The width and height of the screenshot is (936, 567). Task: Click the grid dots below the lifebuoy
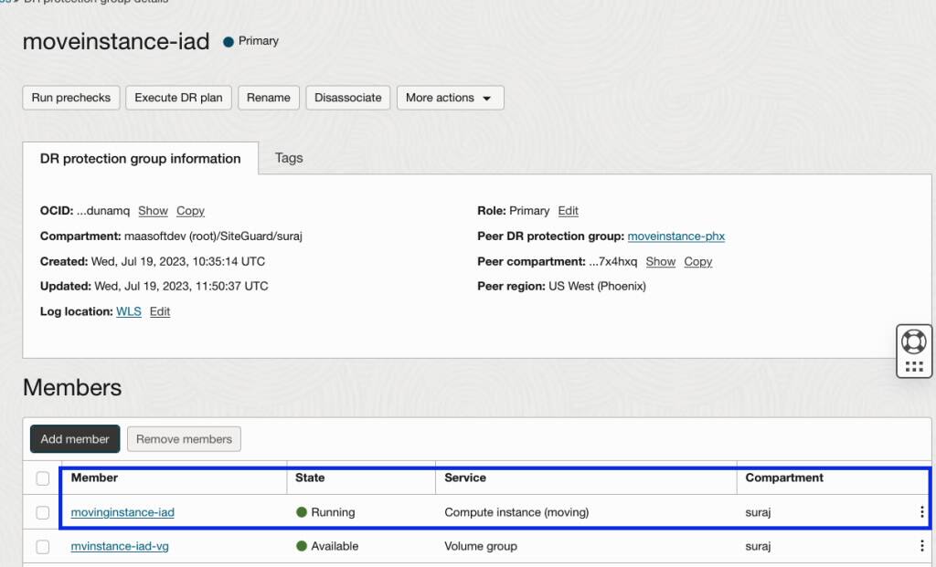[914, 367]
